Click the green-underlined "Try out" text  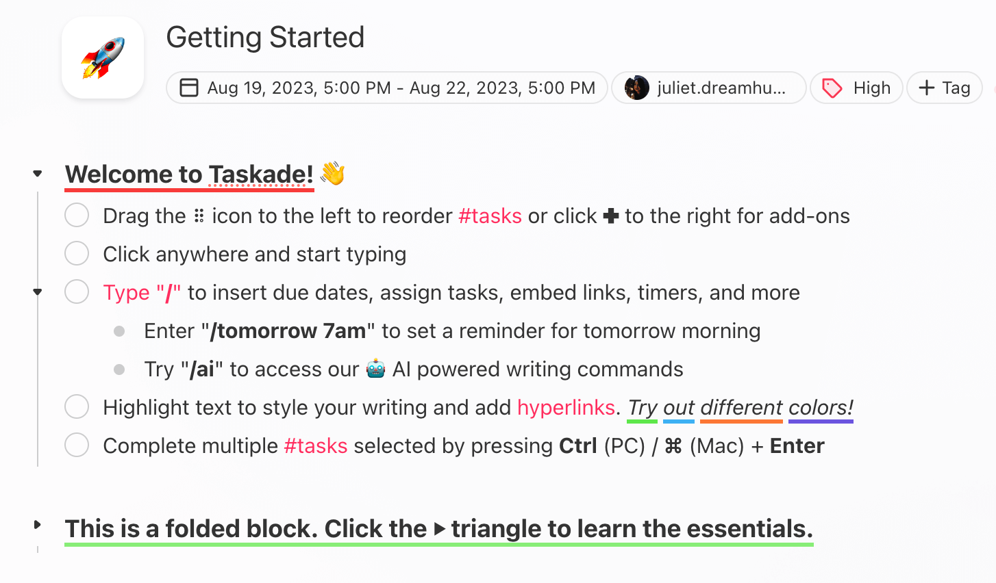[x=642, y=407]
